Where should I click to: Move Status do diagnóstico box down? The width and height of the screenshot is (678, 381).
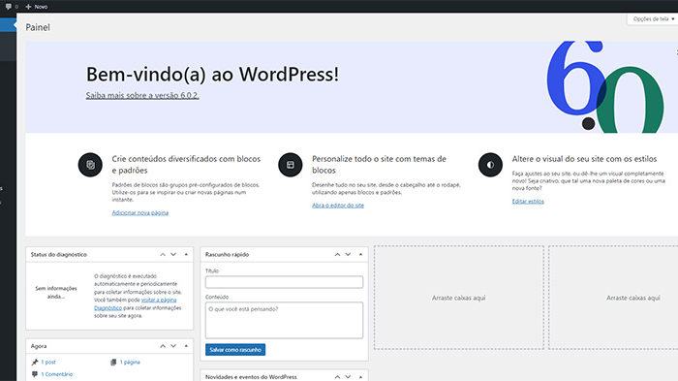point(173,255)
